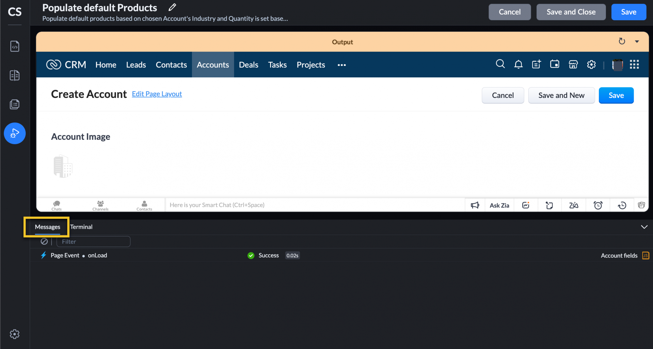Click the CRM logo

point(66,65)
